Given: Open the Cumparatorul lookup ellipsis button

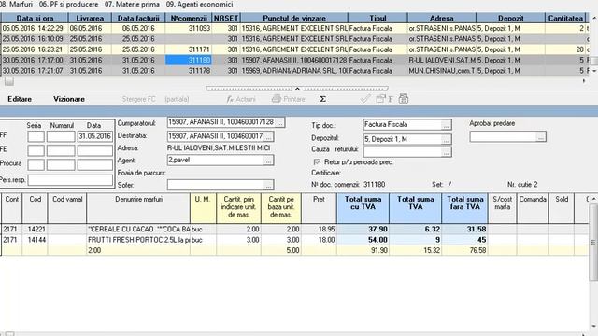Looking at the screenshot, I should pyautogui.click(x=280, y=122).
